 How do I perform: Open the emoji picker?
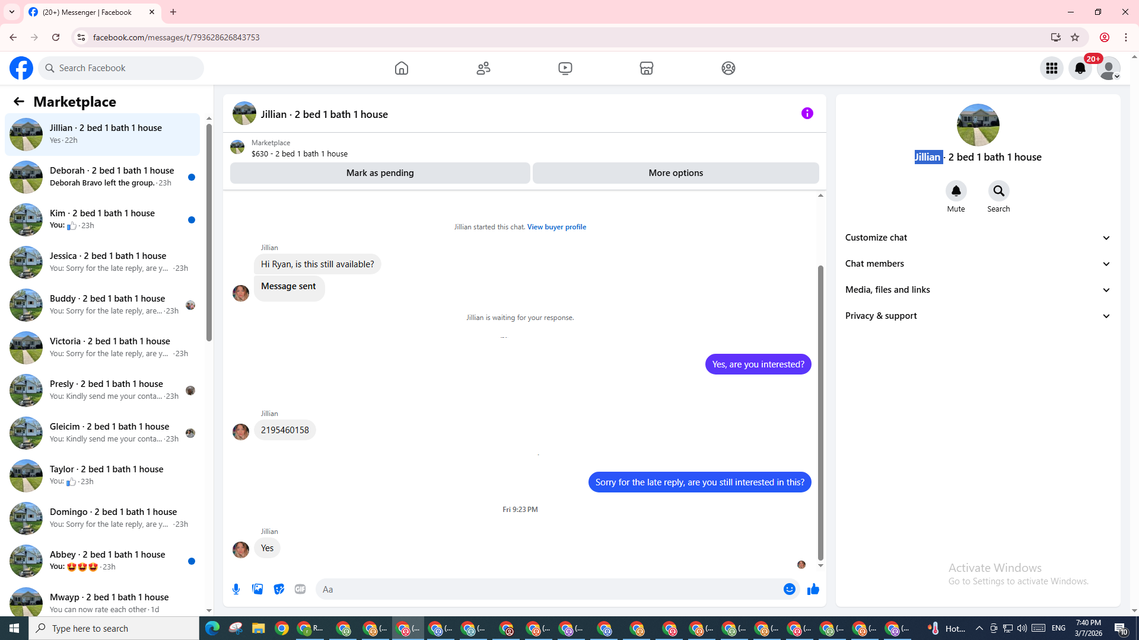[x=790, y=589]
